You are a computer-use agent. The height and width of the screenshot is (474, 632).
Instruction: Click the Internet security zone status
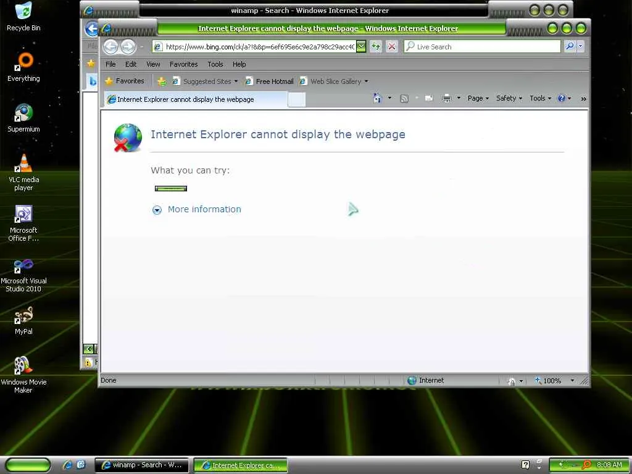(x=426, y=380)
